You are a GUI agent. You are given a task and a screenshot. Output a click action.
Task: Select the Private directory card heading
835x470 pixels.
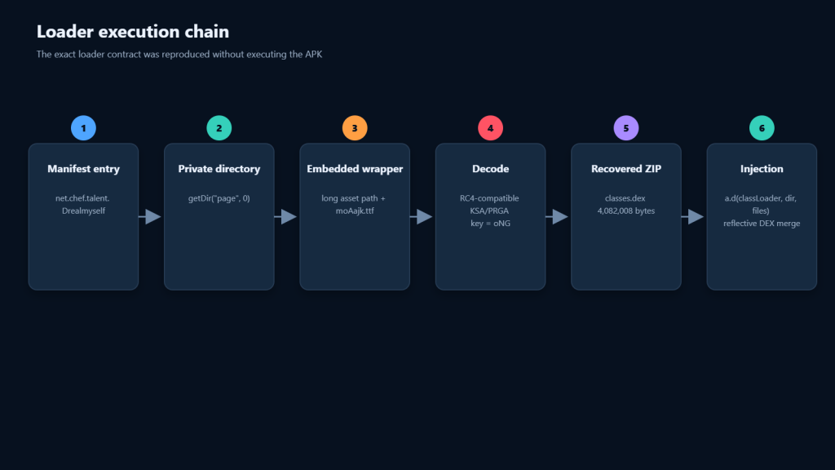click(219, 169)
